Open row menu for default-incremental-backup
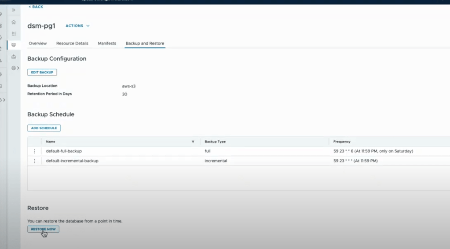This screenshot has width=450, height=249. [x=34, y=161]
